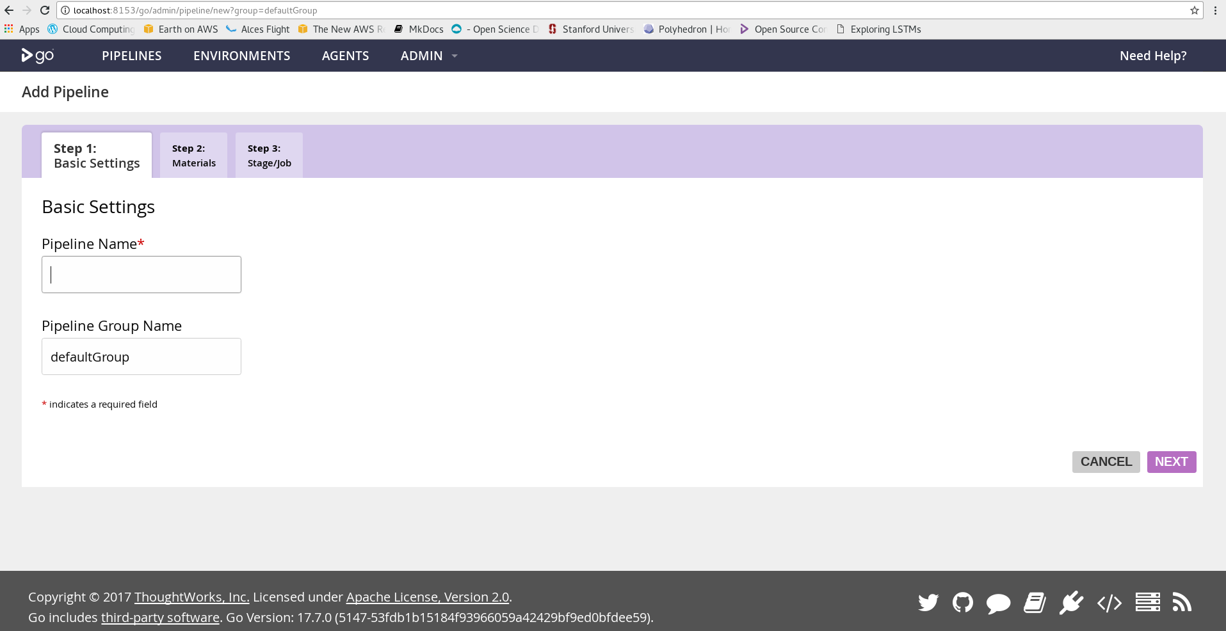Open the documentation book icon
The height and width of the screenshot is (631, 1226).
click(x=1035, y=603)
